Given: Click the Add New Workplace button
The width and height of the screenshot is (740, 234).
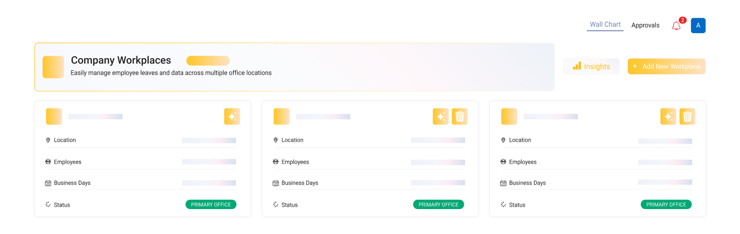Looking at the screenshot, I should [666, 66].
